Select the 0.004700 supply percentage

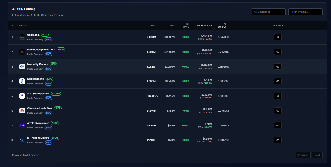(223, 140)
